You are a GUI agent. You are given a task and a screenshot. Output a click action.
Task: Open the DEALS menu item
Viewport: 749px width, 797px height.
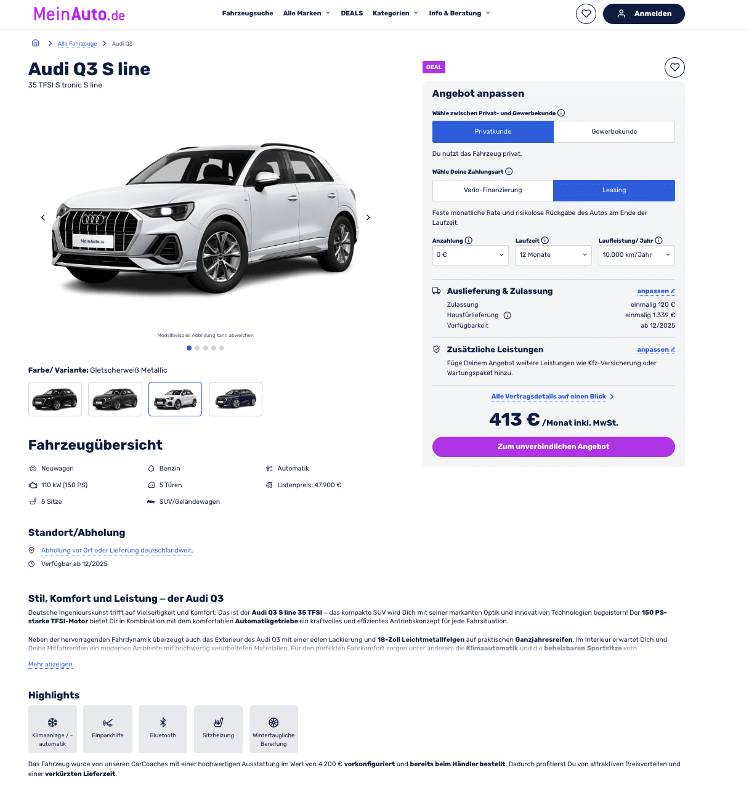(352, 13)
